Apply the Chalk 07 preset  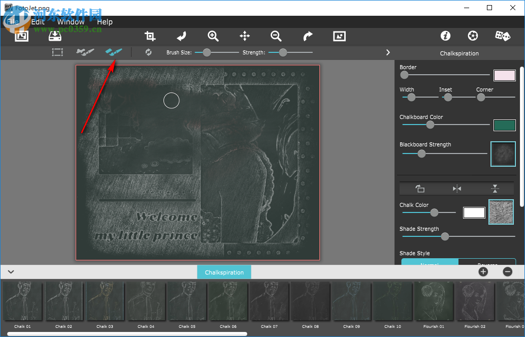[269, 301]
